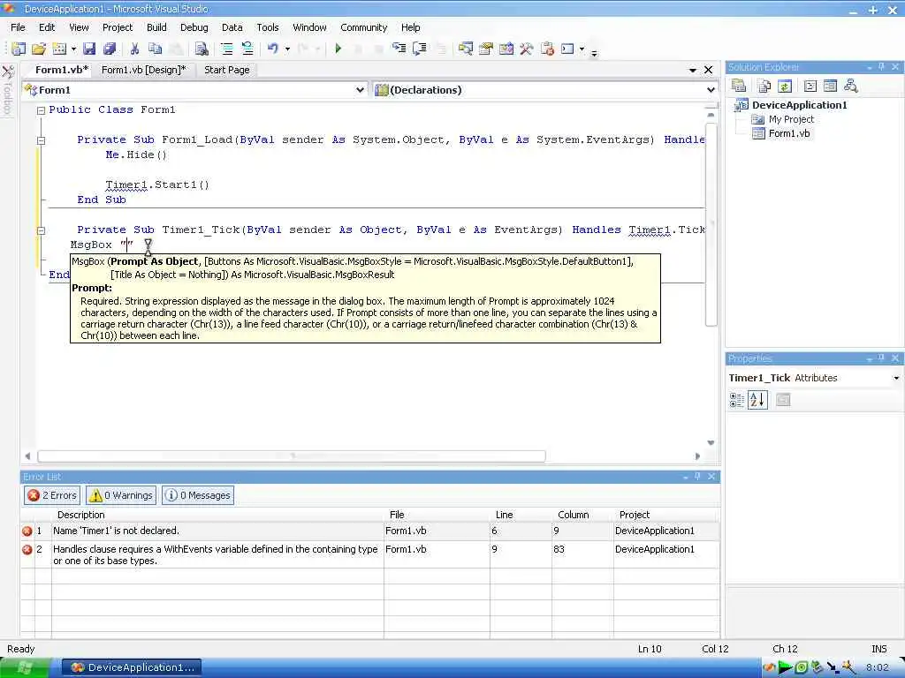The height and width of the screenshot is (678, 905).
Task: Open the Debug menu
Action: click(194, 27)
